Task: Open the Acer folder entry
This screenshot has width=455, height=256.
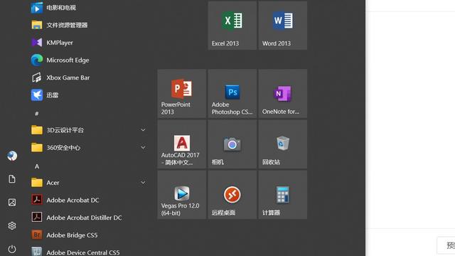Action: 88,183
